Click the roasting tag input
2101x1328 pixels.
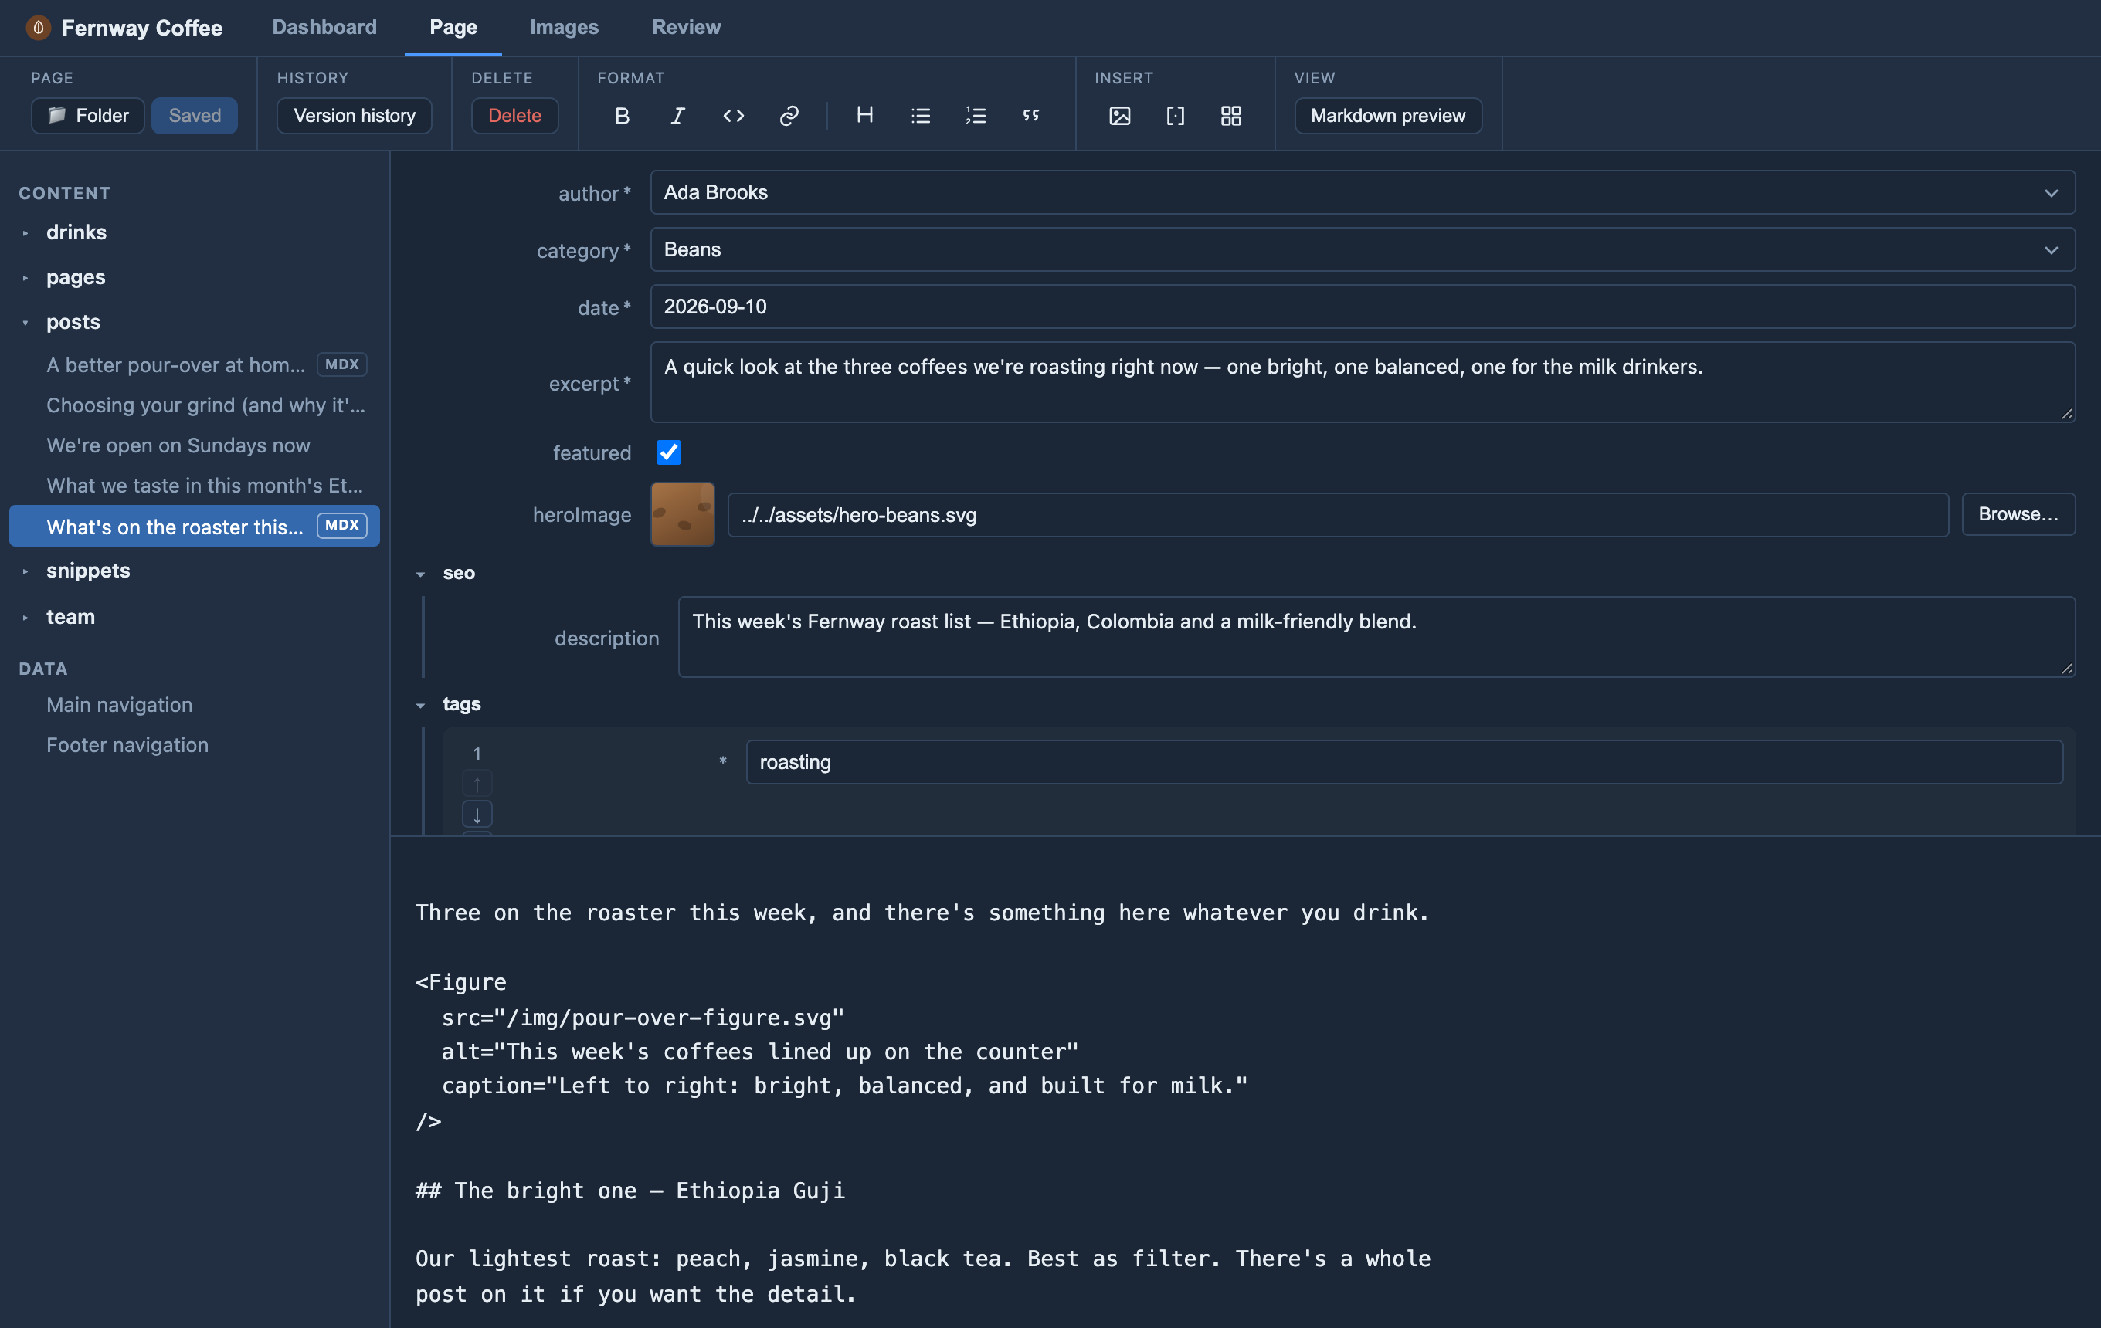click(x=1403, y=762)
